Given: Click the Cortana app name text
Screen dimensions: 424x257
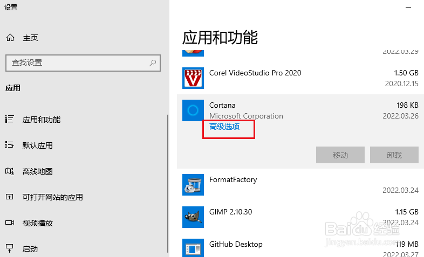Looking at the screenshot, I should 222,105.
